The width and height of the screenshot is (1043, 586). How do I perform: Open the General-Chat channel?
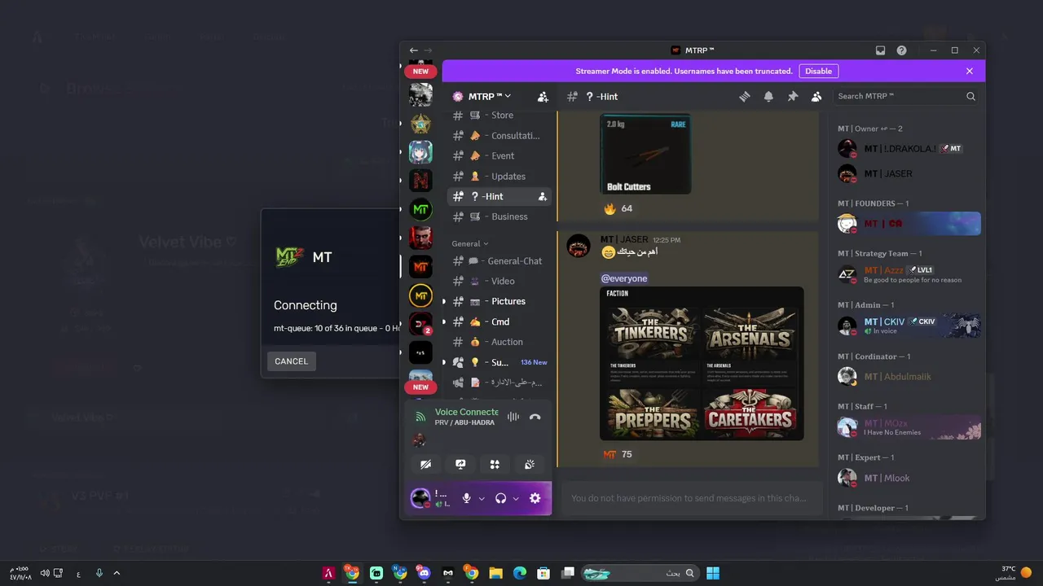click(x=499, y=261)
